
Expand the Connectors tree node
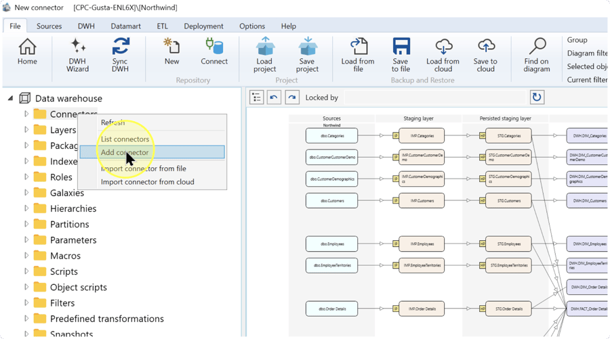26,114
